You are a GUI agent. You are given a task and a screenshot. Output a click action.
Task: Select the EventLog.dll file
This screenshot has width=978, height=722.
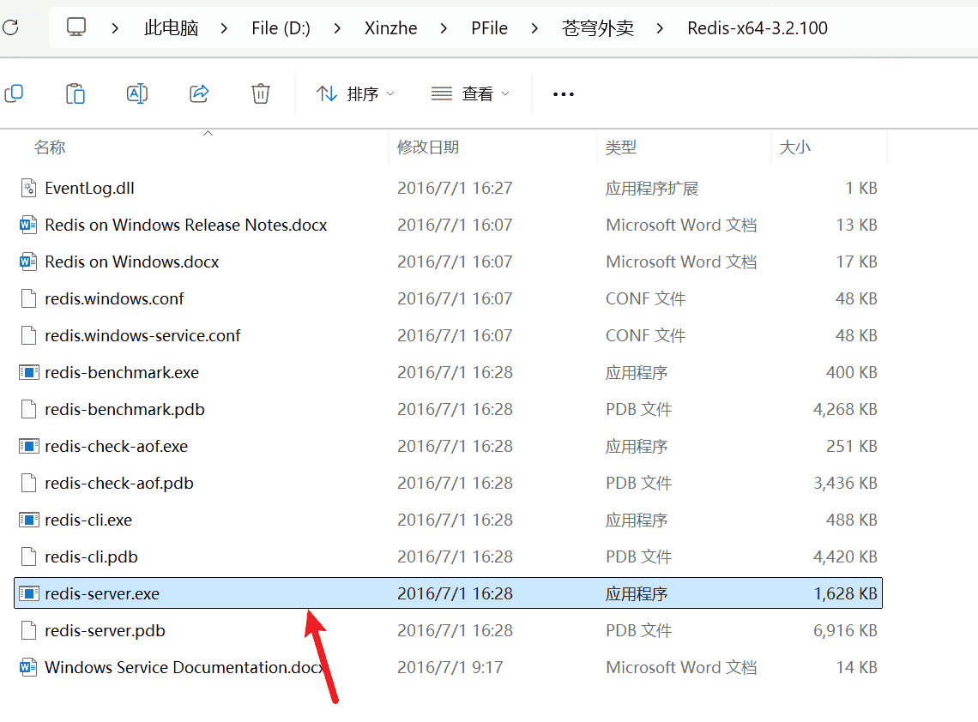click(89, 189)
